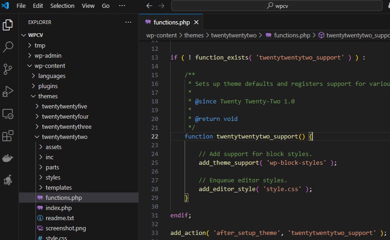Show more menu items via ellipsis
Screen dimensions: 390x240
click(x=122, y=6)
